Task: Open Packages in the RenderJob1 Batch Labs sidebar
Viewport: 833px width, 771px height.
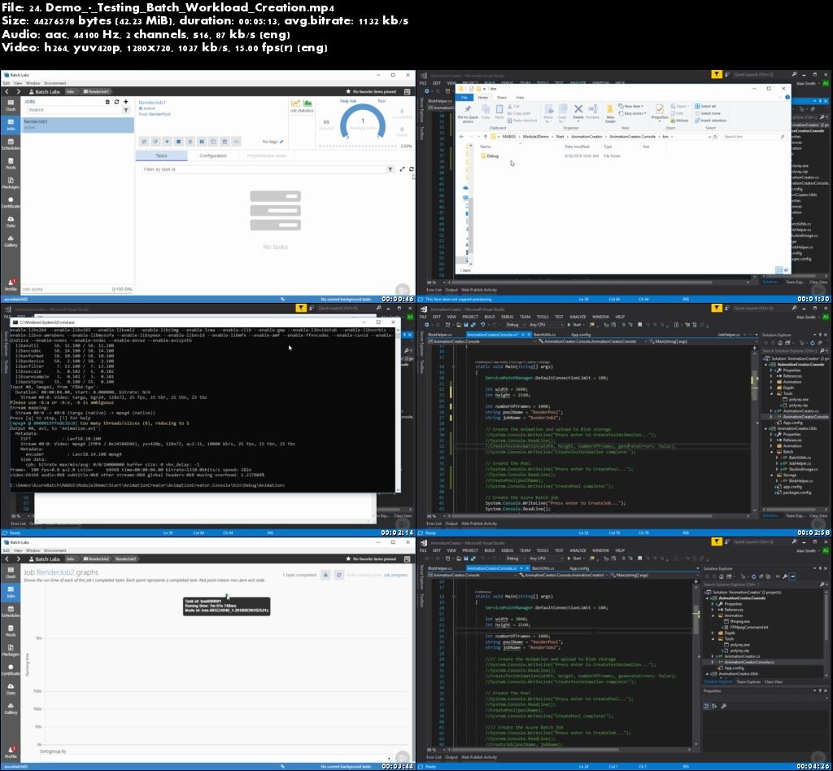Action: pos(11,182)
